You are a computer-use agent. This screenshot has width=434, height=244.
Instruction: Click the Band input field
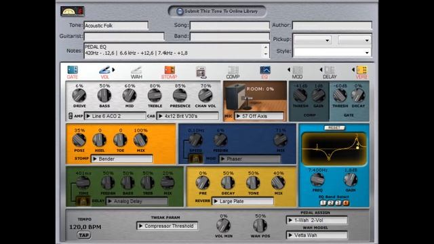pos(230,36)
